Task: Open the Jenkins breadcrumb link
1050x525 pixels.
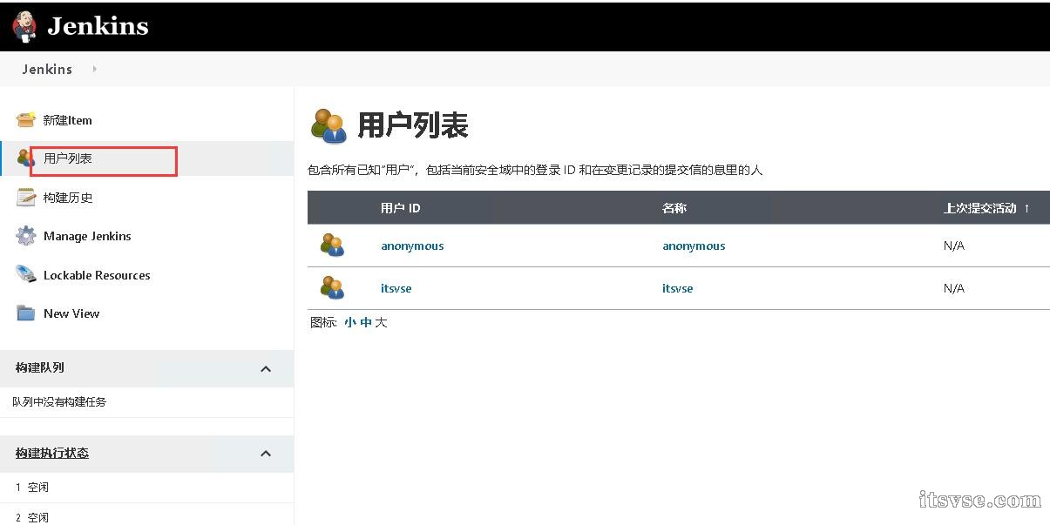Action: tap(47, 69)
